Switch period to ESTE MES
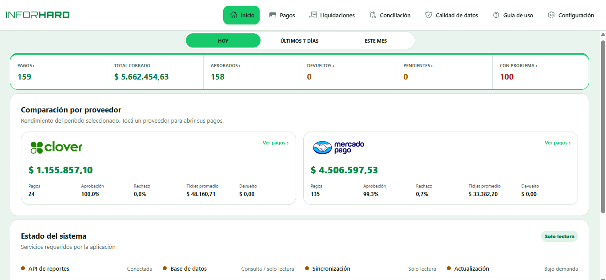This screenshot has width=606, height=280. (x=376, y=40)
